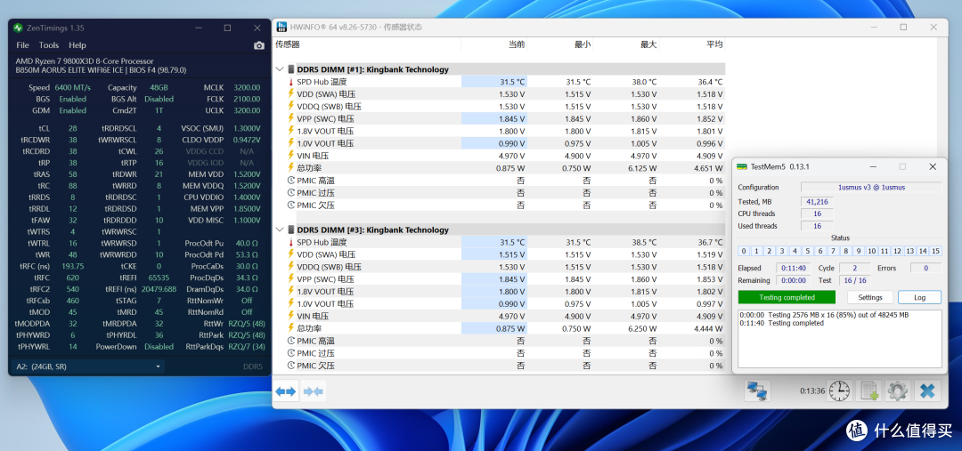Open the Tools menu in ZenTimings
This screenshot has height=451, width=962.
pyautogui.click(x=49, y=45)
